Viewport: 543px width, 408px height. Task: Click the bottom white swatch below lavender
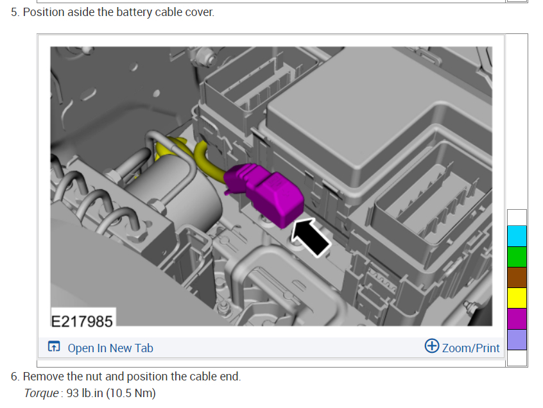[x=517, y=358]
